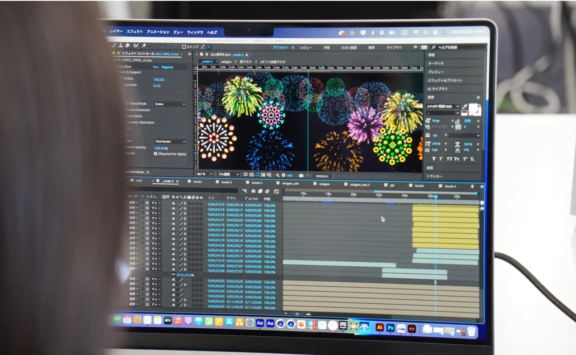Switch to the cloth timeline tab

pos(139,181)
